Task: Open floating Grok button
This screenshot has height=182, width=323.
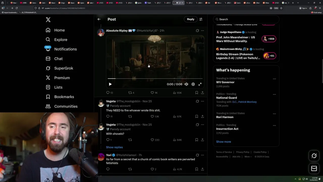Action: click(314, 156)
